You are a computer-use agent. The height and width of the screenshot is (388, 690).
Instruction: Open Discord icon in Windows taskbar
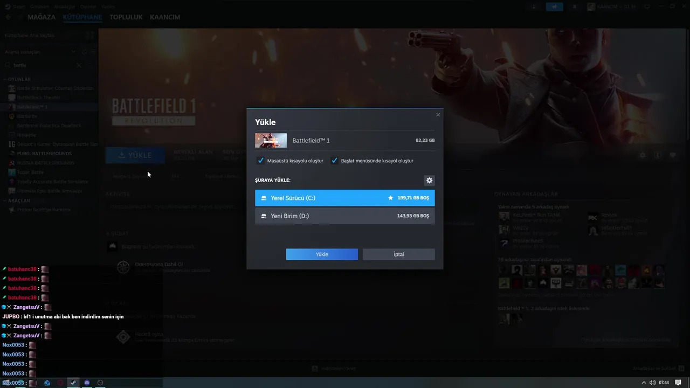click(87, 383)
